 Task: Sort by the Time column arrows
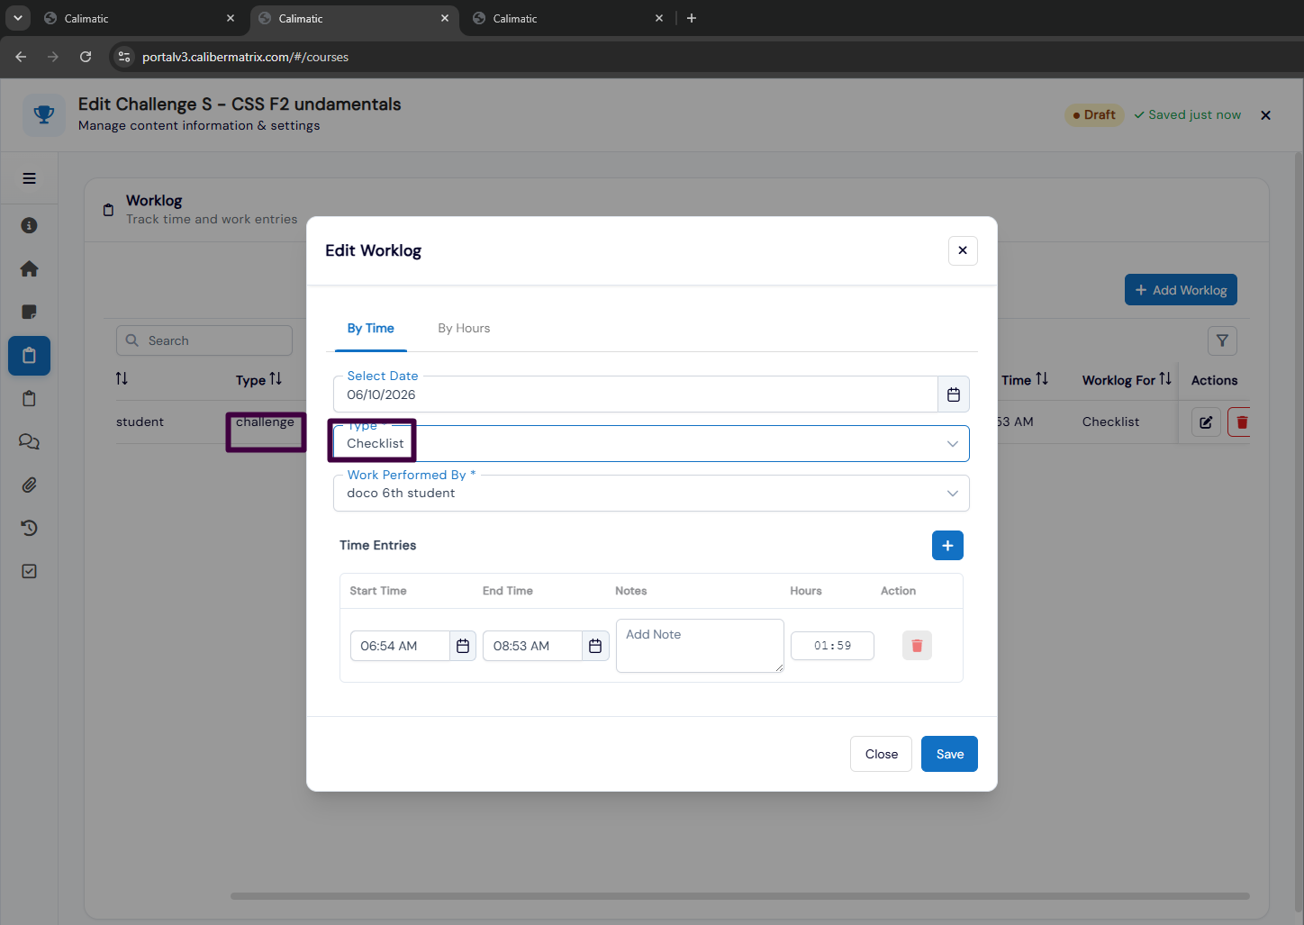(1042, 379)
